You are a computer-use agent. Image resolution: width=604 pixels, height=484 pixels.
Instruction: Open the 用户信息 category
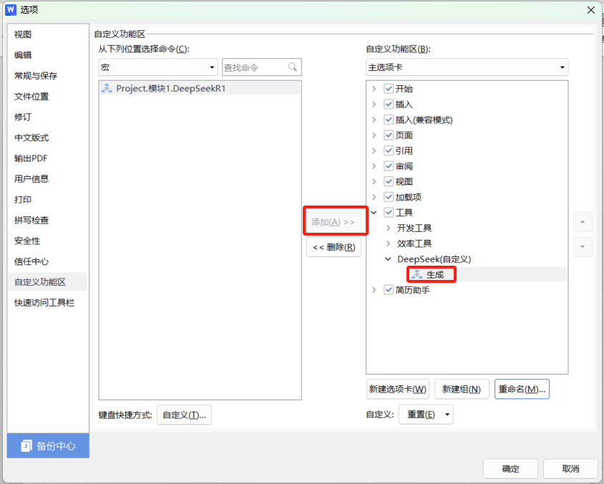coord(48,179)
